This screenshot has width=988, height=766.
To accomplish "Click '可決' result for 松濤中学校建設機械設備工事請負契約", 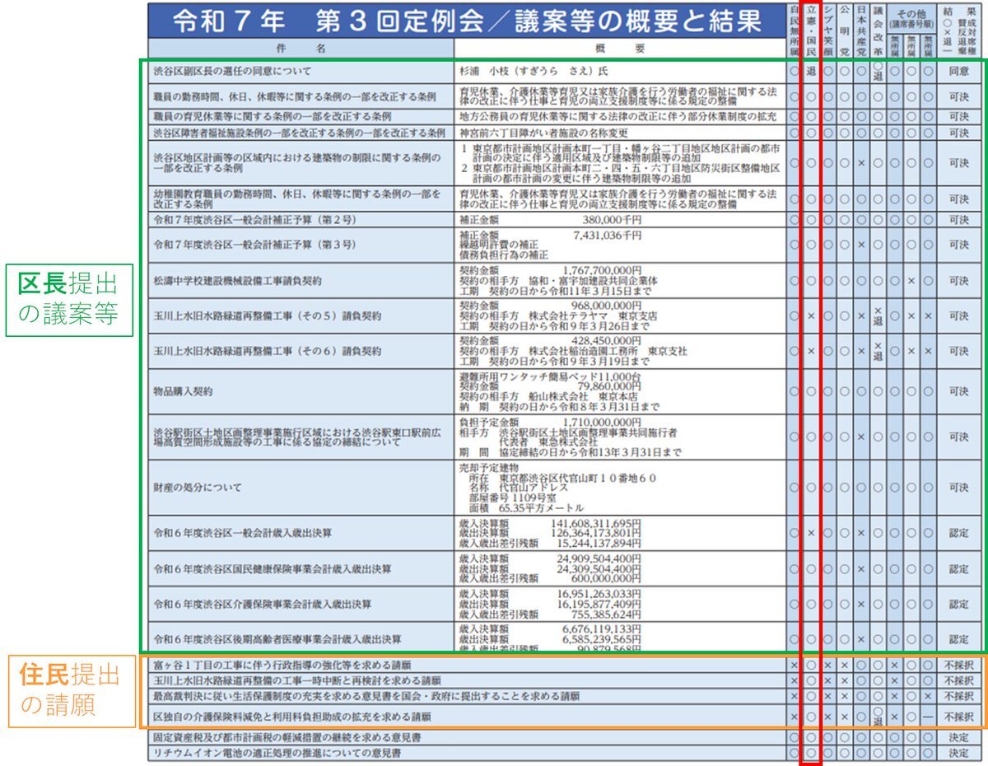I will (x=959, y=281).
